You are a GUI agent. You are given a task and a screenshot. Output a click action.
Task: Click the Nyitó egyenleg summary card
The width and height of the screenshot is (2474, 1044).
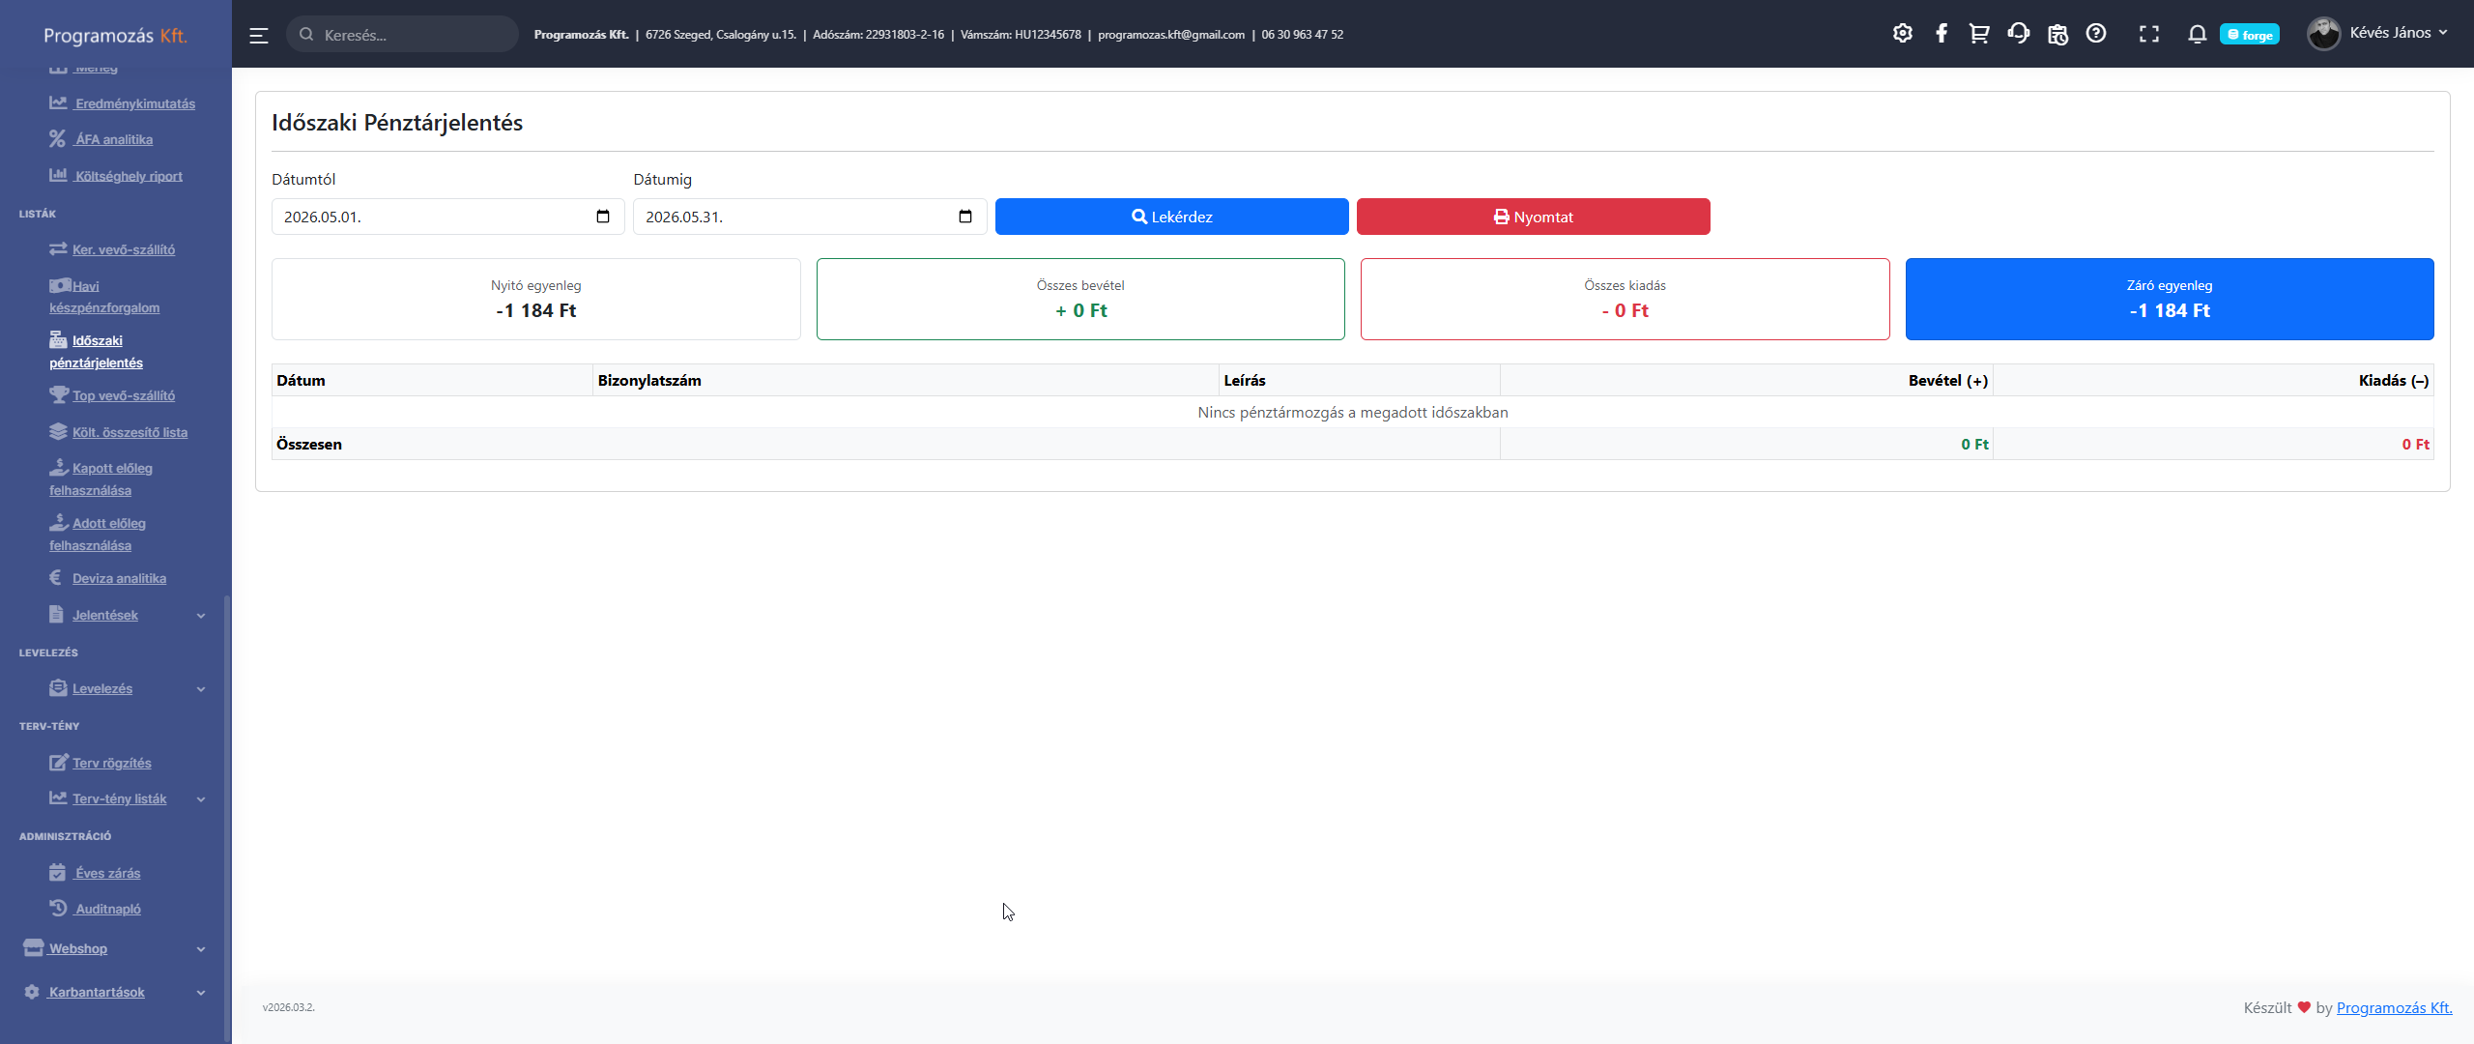pyautogui.click(x=536, y=299)
